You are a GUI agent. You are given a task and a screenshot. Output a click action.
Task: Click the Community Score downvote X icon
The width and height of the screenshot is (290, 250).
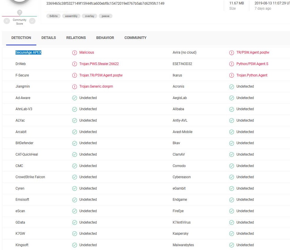pos(7,21)
